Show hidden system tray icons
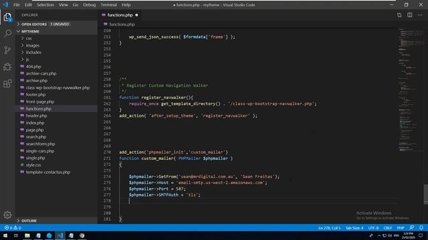The image size is (428, 240). click(x=379, y=235)
